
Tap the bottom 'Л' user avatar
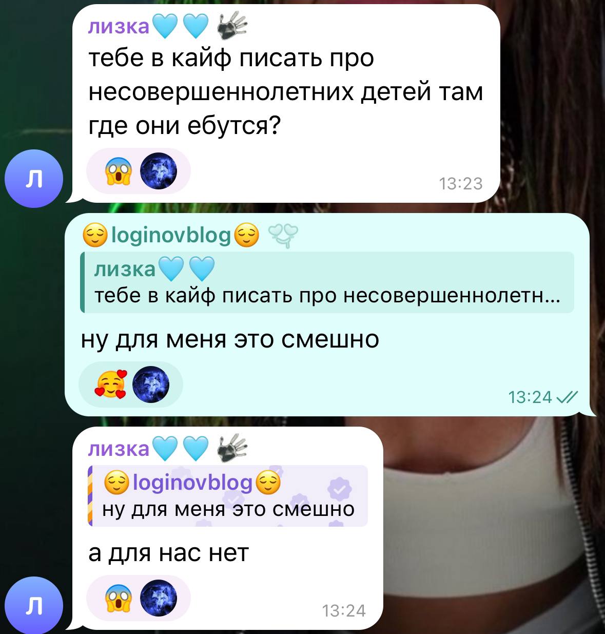(33, 605)
